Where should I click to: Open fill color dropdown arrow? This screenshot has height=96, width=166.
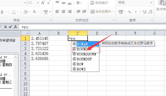[x=29, y=12]
